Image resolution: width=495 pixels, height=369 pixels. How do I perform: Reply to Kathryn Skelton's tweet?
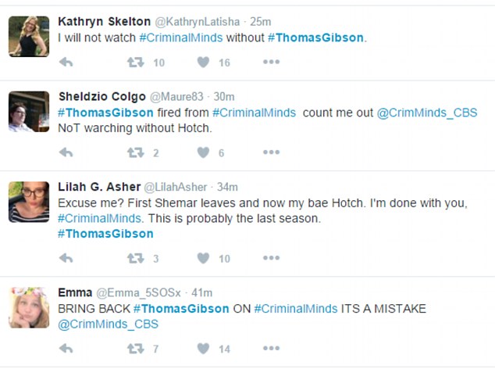pos(66,63)
